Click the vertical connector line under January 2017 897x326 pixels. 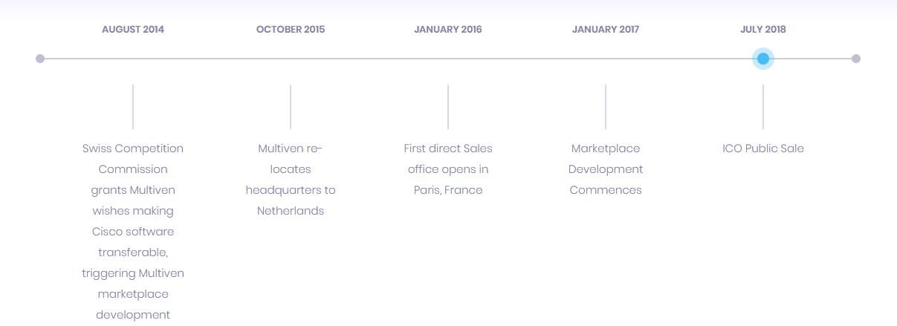(606, 107)
